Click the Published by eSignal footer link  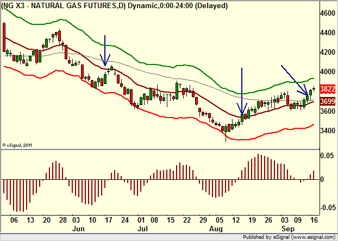(289, 237)
